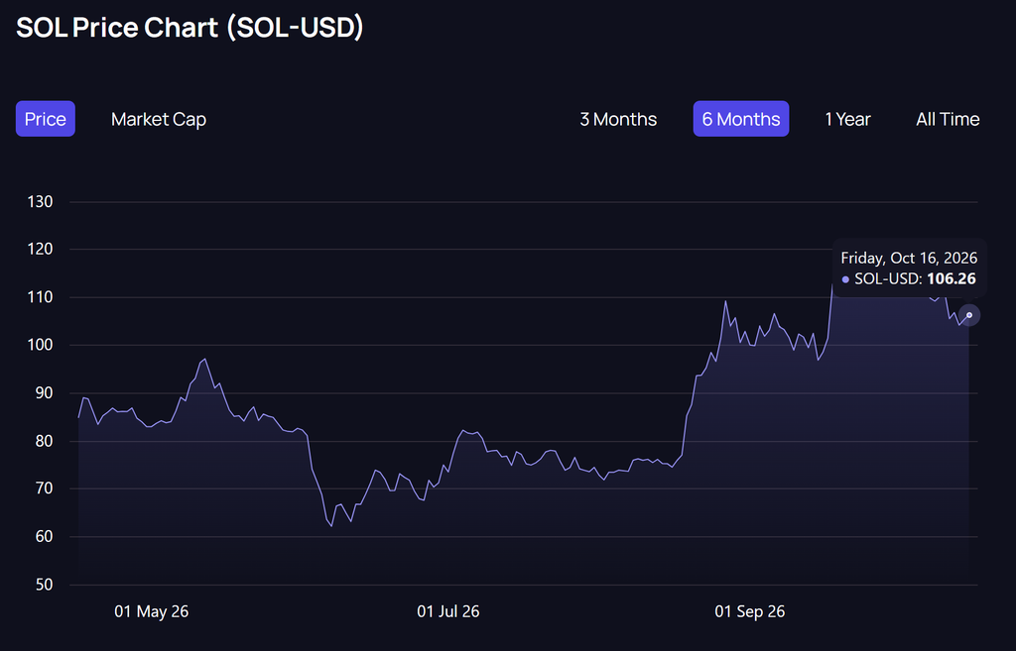Click the 130 y-axis value
The image size is (1016, 651).
40,202
